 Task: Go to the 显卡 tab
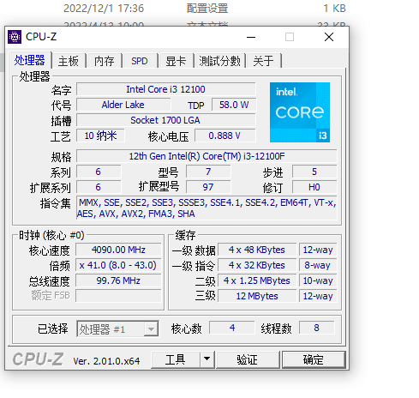coord(176,61)
